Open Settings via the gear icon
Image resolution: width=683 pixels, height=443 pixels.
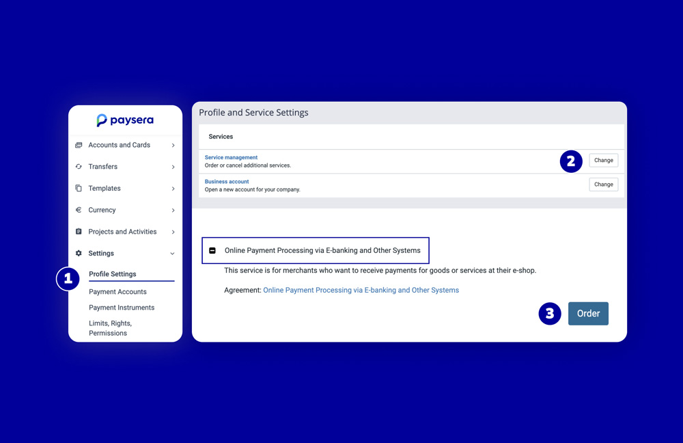(x=79, y=253)
